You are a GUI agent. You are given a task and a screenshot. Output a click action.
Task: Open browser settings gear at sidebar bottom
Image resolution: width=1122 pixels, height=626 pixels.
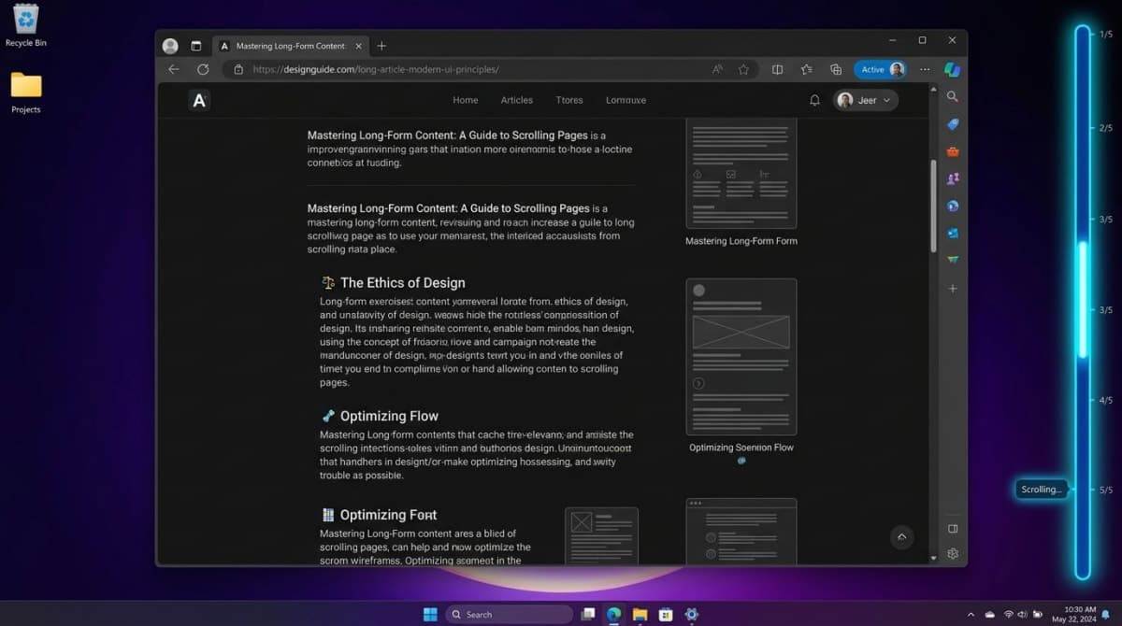click(x=952, y=553)
